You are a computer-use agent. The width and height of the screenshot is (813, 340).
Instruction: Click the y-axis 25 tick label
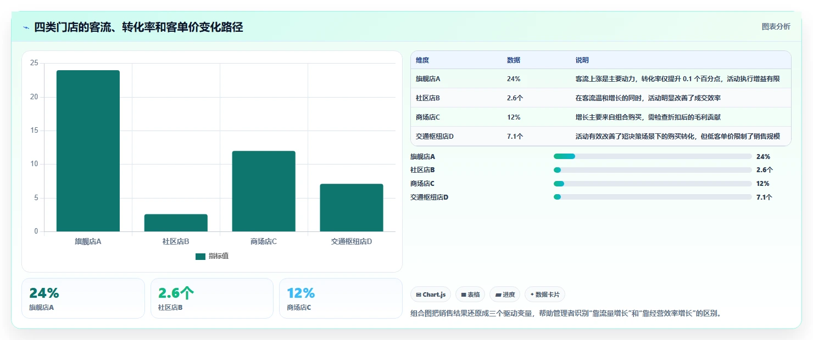pos(34,63)
